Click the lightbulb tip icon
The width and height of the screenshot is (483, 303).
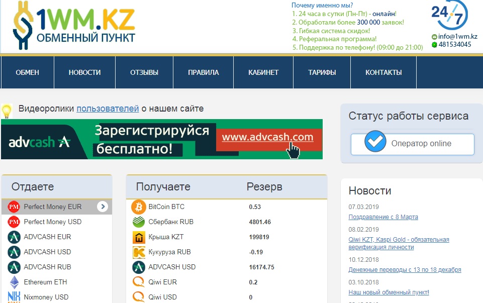tap(7, 111)
